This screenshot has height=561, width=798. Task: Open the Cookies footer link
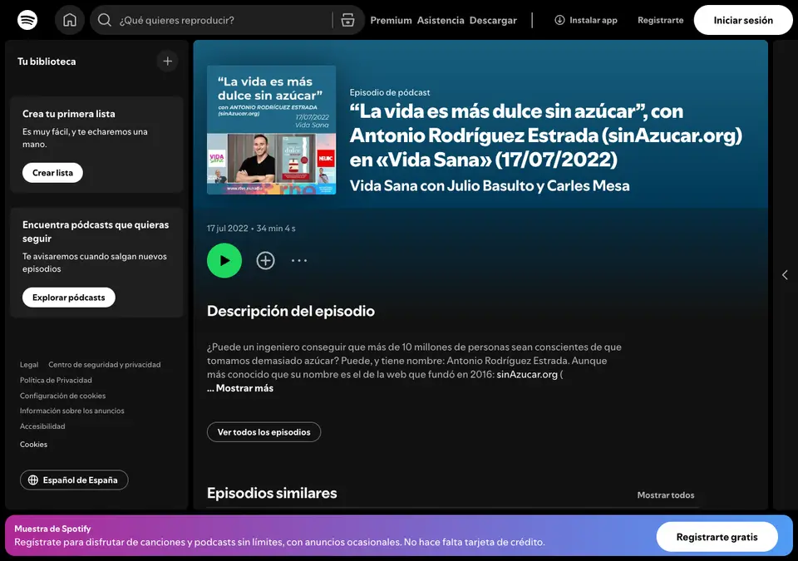pyautogui.click(x=33, y=445)
